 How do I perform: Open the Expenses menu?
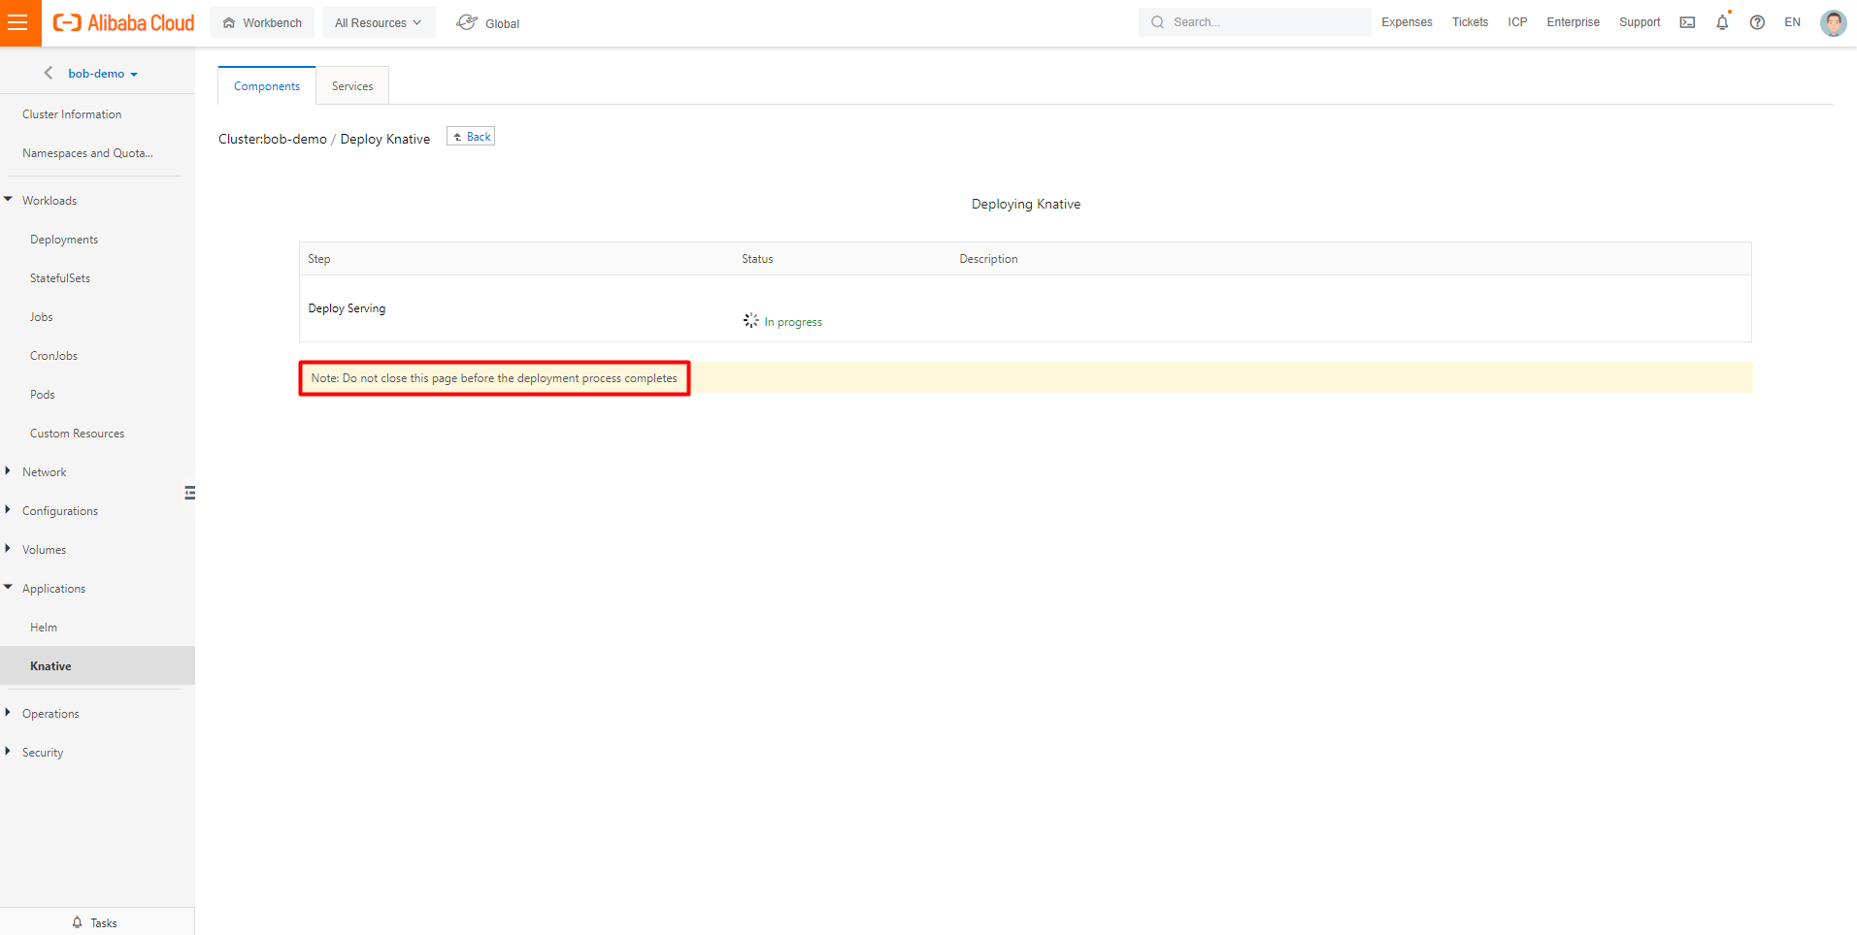(1407, 22)
